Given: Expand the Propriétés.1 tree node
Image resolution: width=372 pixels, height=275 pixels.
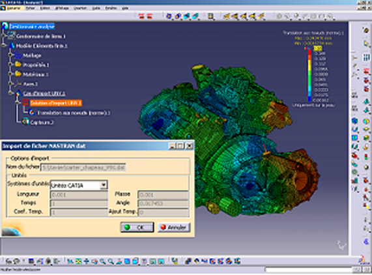Looking at the screenshot, I should tap(10, 65).
